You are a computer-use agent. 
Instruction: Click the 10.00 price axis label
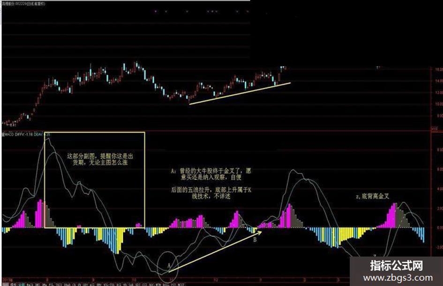tap(439, 104)
